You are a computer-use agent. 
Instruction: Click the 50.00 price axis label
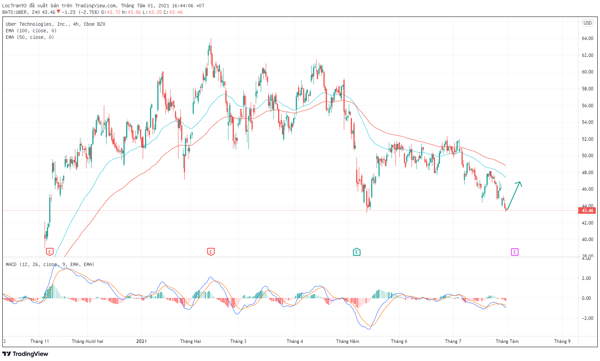click(x=587, y=156)
